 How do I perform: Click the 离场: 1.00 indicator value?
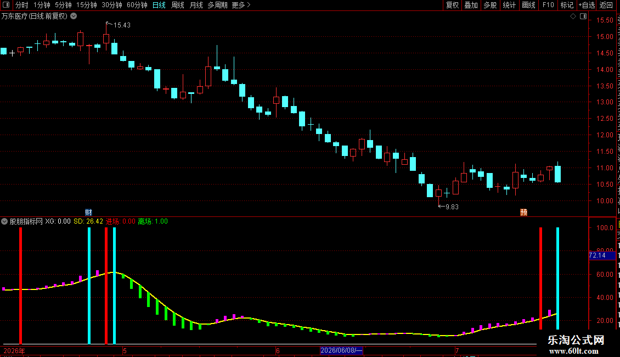[153, 222]
